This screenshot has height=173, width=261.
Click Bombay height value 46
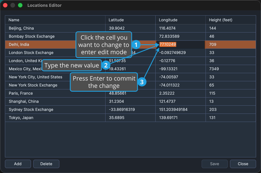tap(231, 36)
